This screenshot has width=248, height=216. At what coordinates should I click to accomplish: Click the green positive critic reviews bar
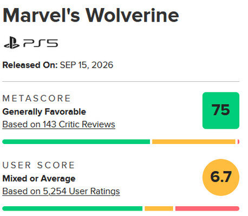76,142
